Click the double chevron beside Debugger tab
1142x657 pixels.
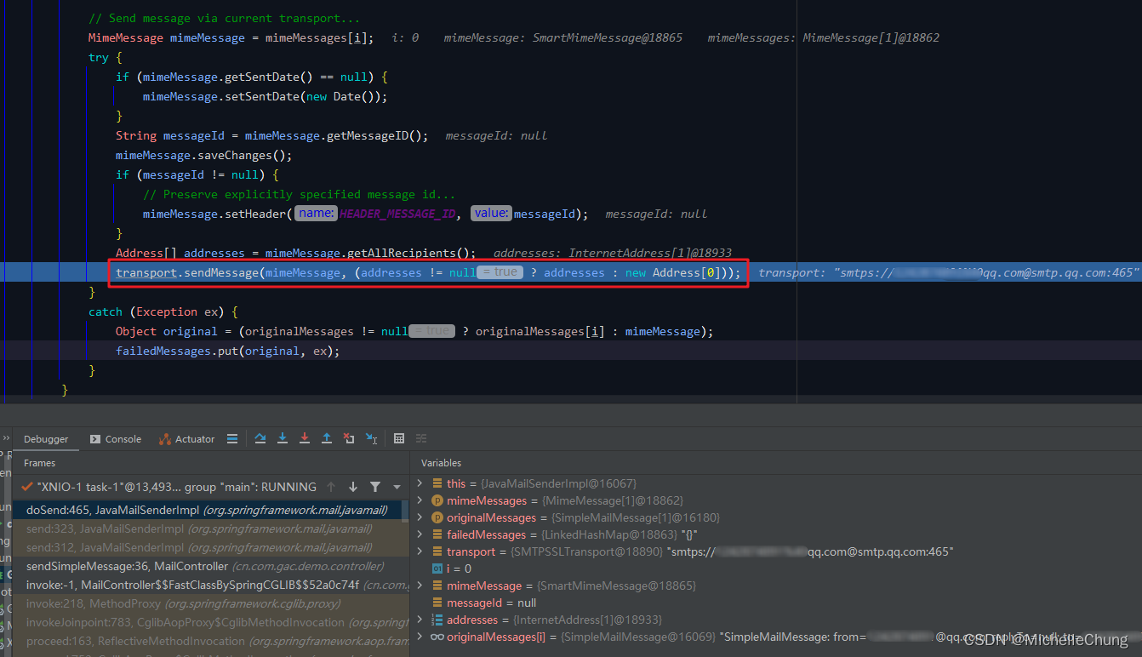coord(7,439)
